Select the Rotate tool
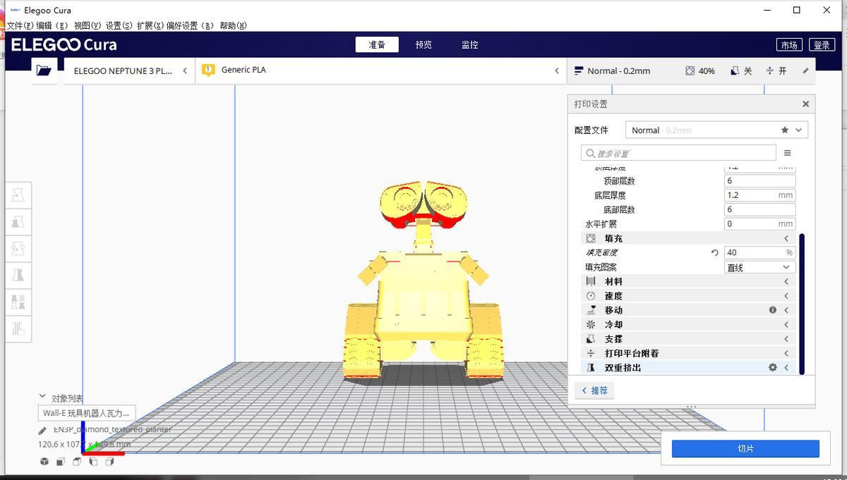Viewport: 847px width, 480px height. 18,248
